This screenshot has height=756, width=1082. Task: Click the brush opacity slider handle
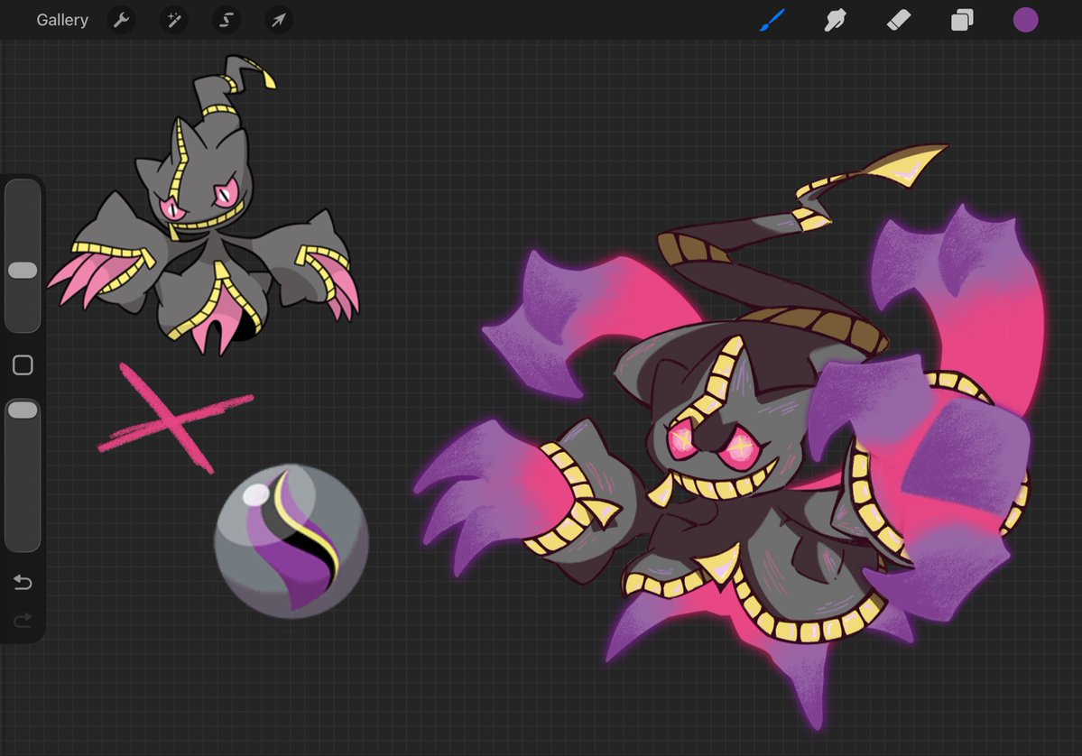coord(23,410)
